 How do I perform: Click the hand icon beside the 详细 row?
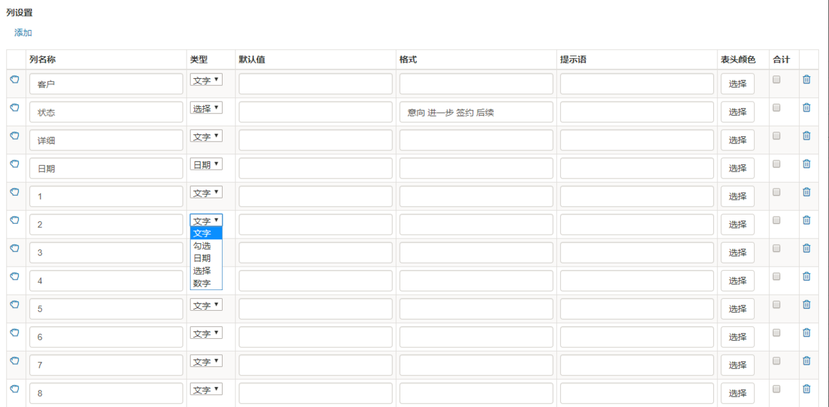point(15,136)
